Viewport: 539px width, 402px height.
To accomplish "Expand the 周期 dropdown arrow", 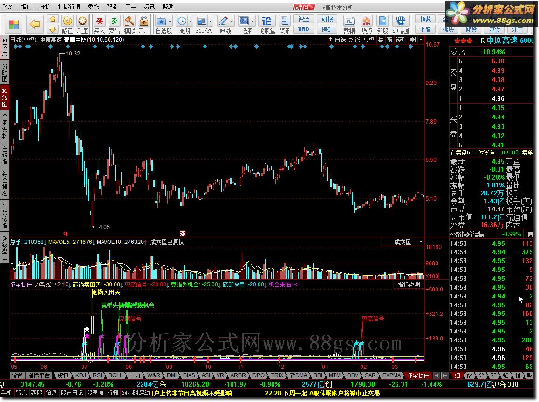I will (190, 21).
